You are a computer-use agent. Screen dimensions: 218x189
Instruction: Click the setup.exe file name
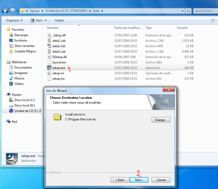click(x=59, y=68)
